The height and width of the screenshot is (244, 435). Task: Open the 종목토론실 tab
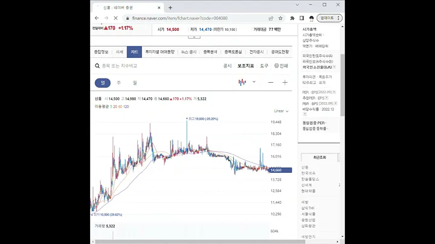[233, 52]
